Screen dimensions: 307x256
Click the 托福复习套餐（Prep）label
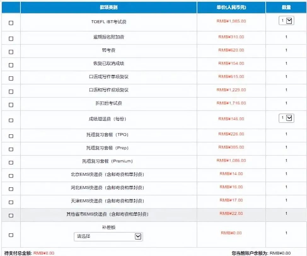click(107, 148)
